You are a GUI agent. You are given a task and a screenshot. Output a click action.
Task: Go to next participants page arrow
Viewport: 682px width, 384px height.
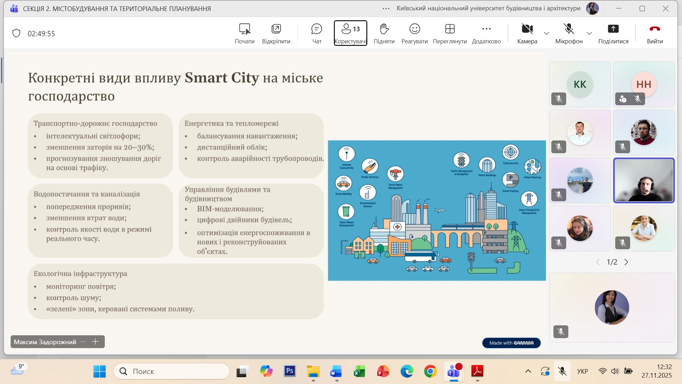point(626,262)
